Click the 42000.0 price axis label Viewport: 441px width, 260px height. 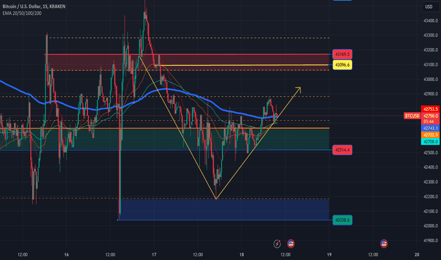431,226
